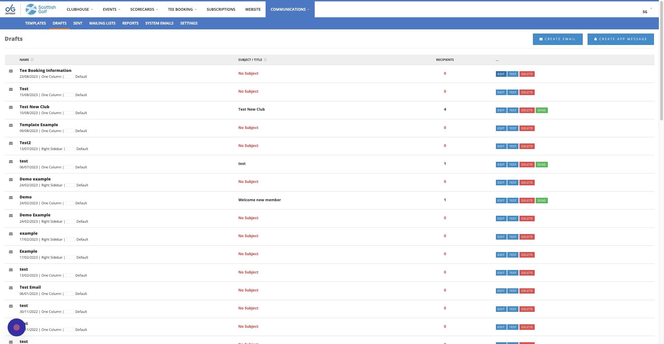Click the Template Example draft name

point(39,125)
